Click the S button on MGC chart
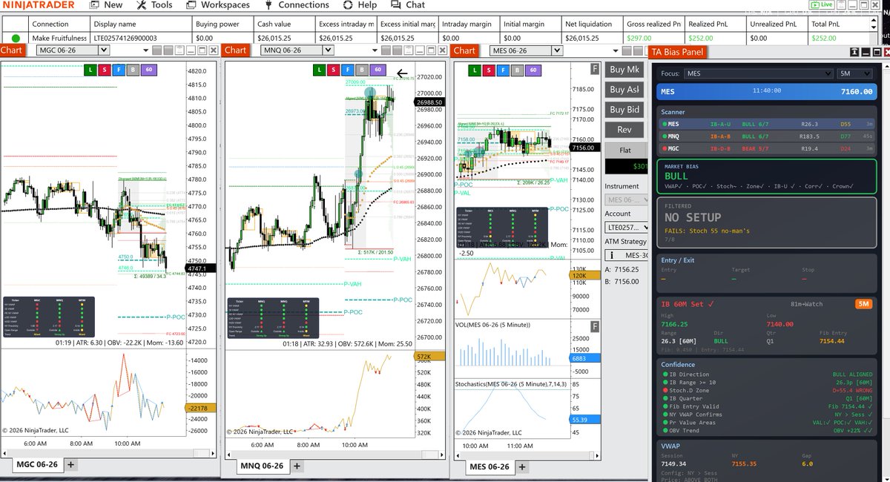 pyautogui.click(x=104, y=70)
